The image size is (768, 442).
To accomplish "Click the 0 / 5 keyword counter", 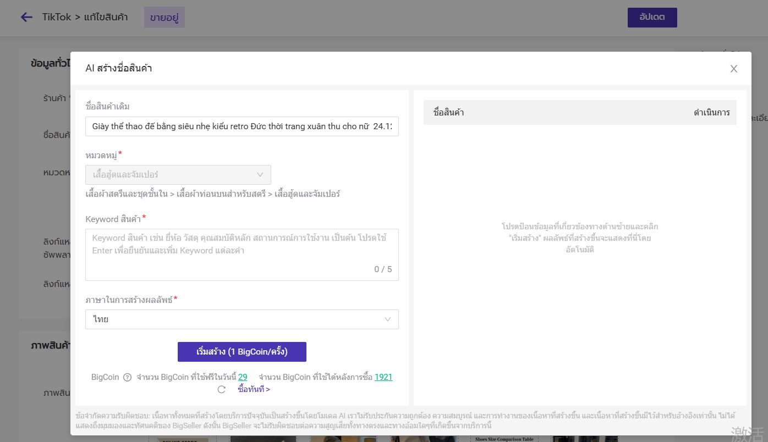I will click(383, 269).
